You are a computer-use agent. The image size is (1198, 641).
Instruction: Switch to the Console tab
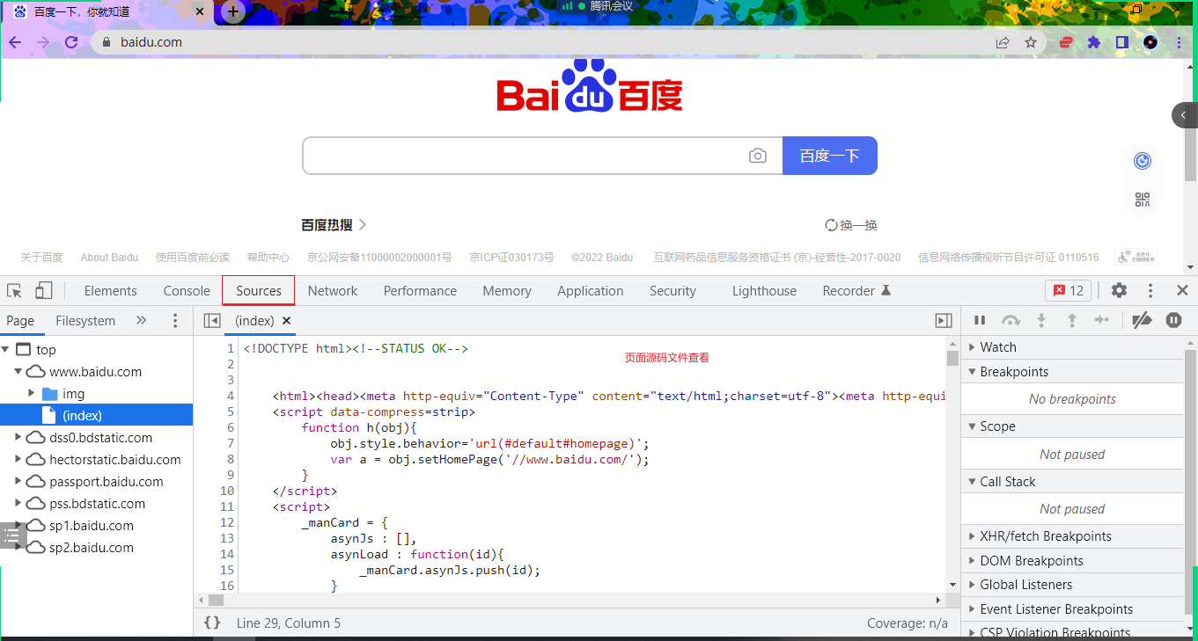[187, 290]
